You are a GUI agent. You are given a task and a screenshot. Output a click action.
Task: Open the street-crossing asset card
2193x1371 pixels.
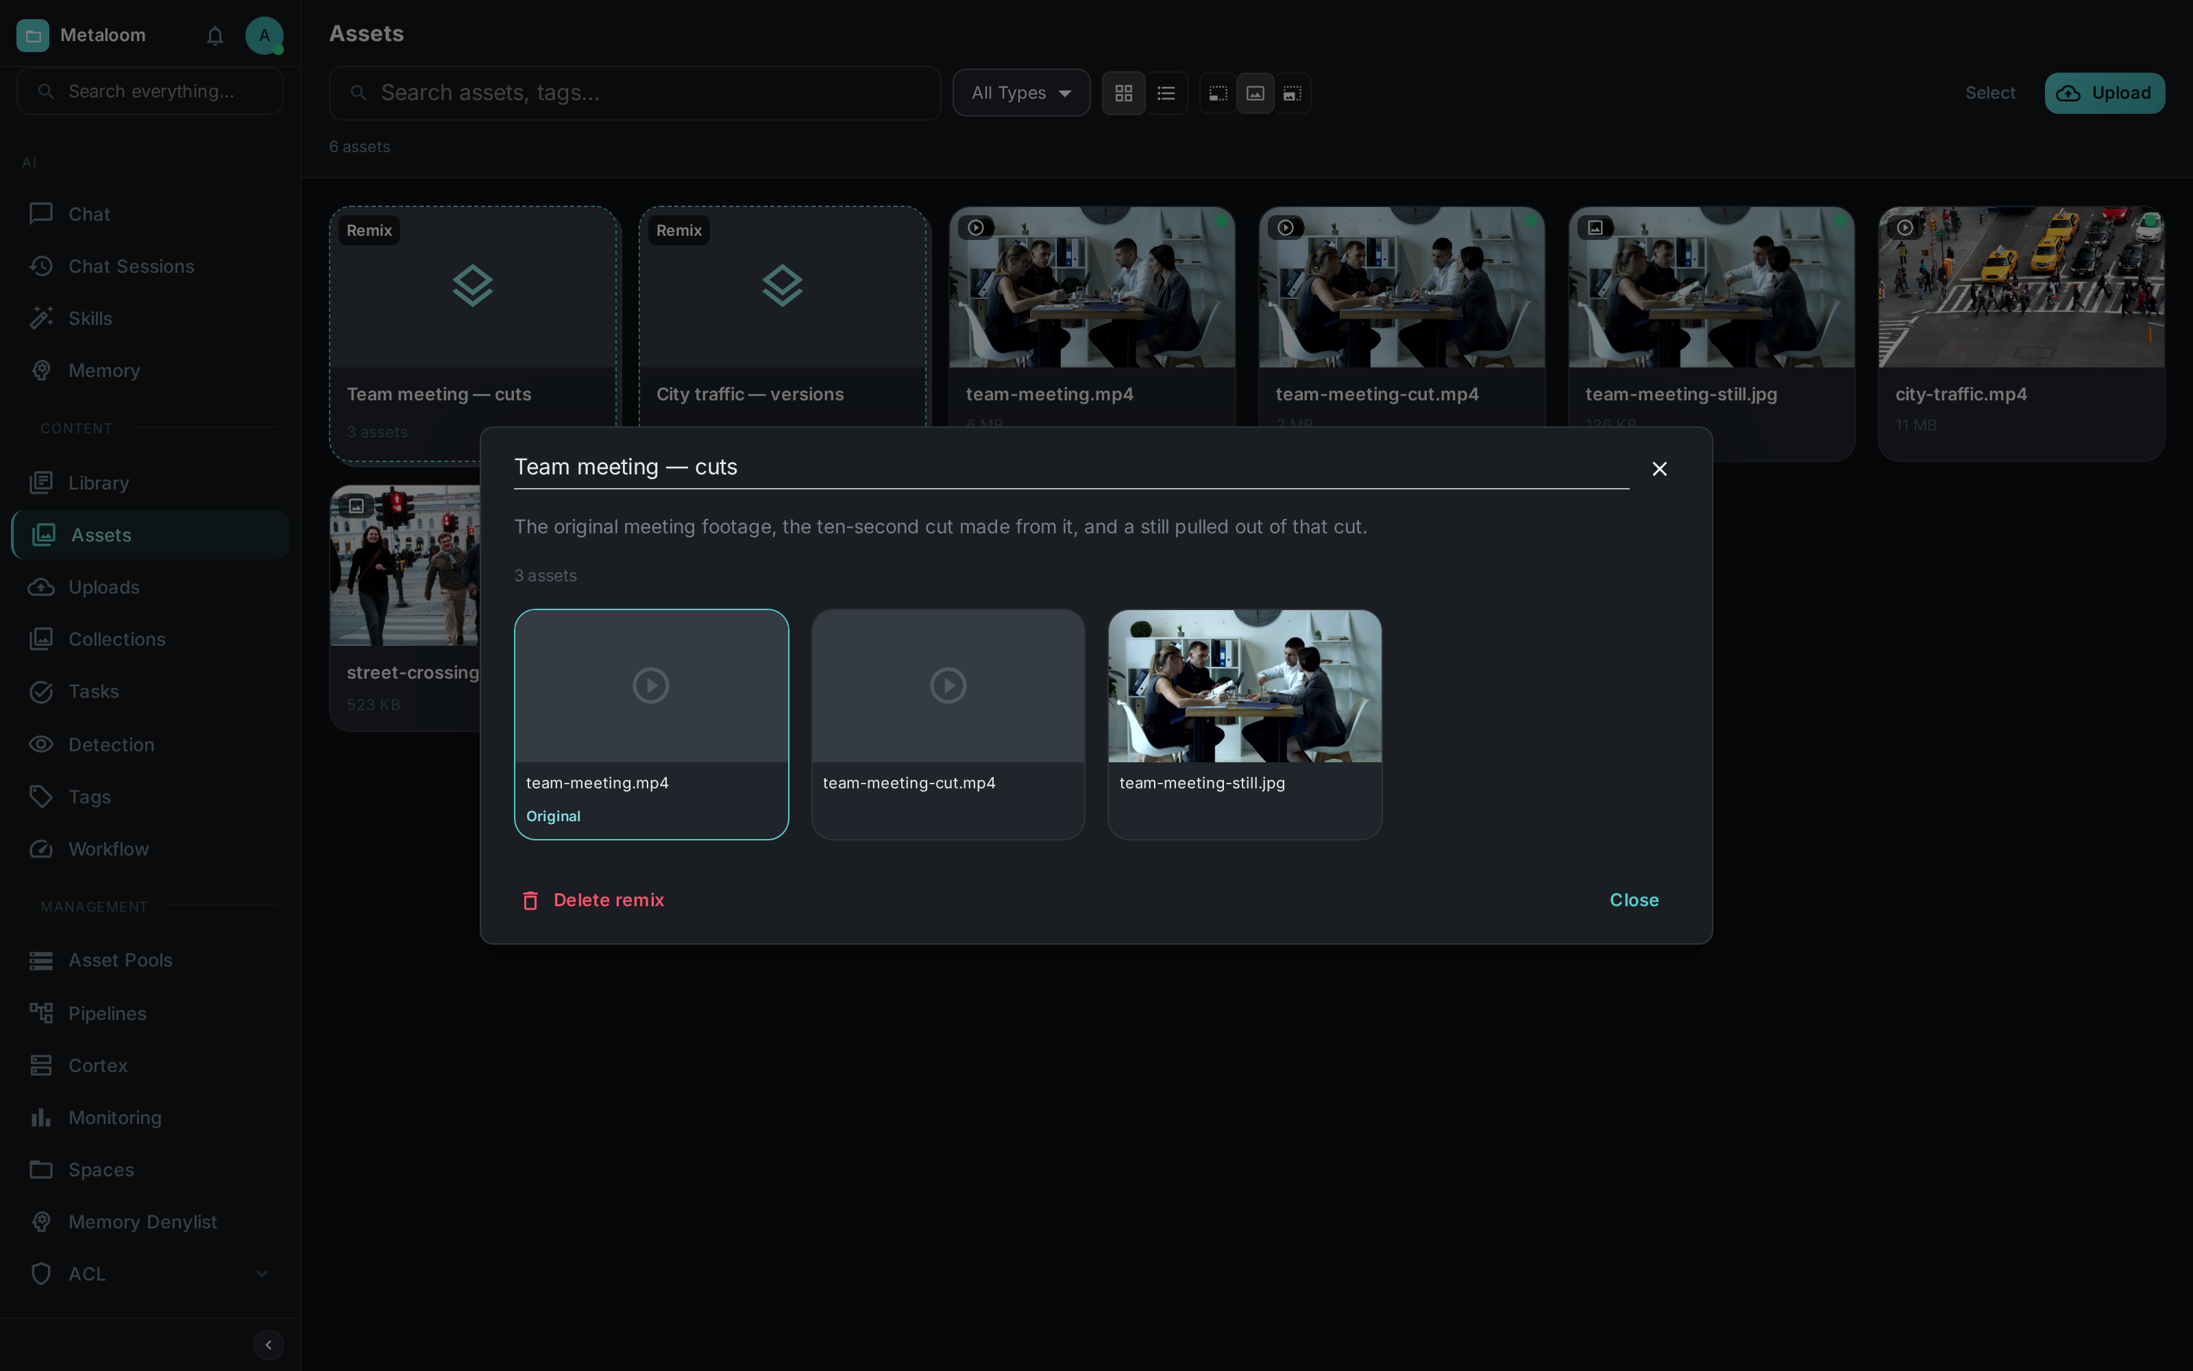click(405, 607)
